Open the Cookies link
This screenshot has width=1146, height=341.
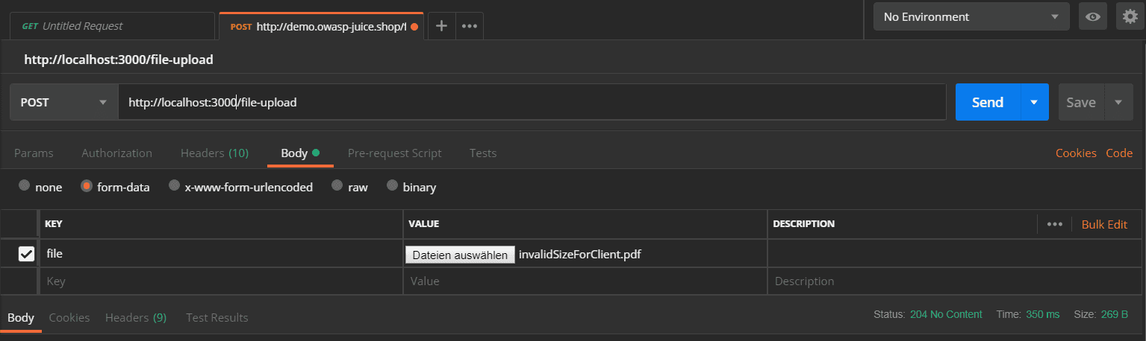[x=1076, y=153]
